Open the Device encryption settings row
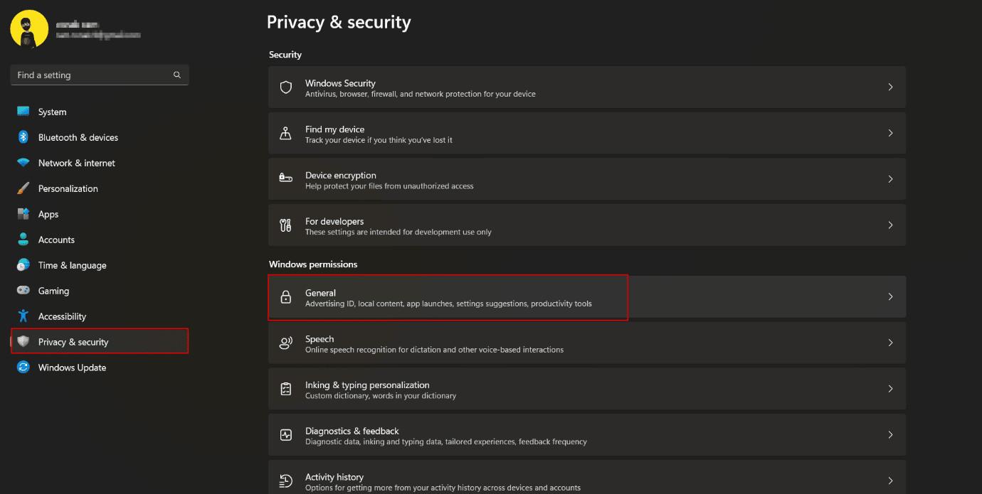 coord(587,179)
